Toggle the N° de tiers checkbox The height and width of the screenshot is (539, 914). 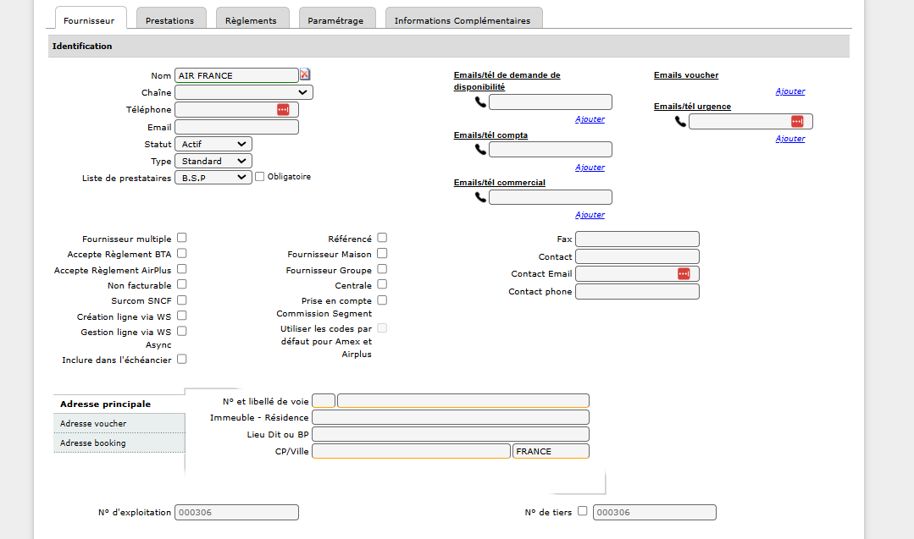[x=582, y=510]
